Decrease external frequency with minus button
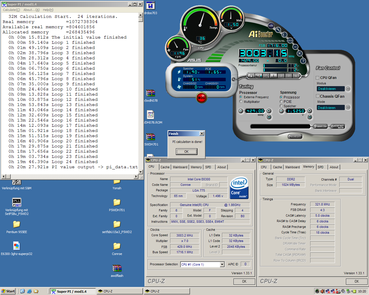This screenshot has width=369, height=295. [241, 111]
